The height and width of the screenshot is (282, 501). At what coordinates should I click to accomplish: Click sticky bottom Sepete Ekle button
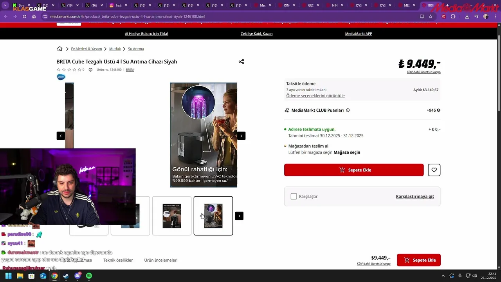(419, 260)
